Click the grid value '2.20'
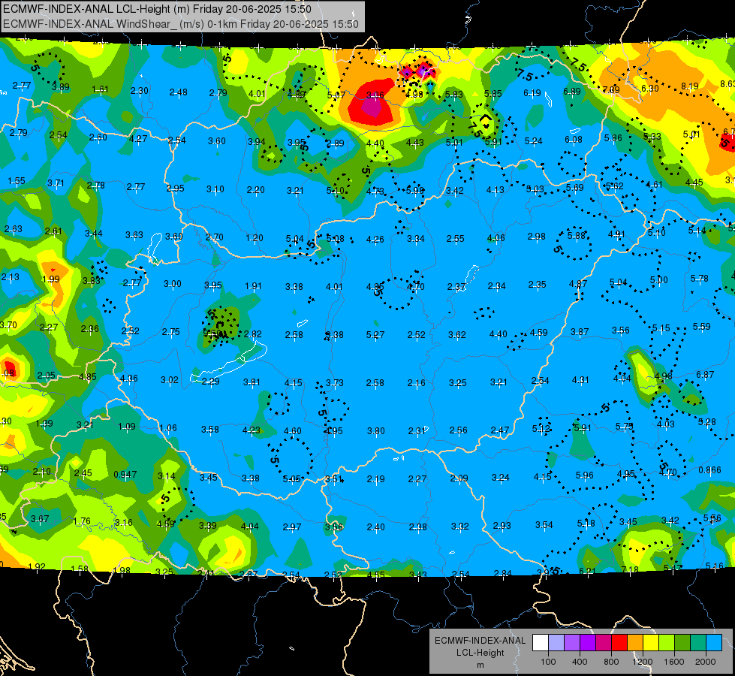Viewport: 735px width, 676px height. click(255, 190)
